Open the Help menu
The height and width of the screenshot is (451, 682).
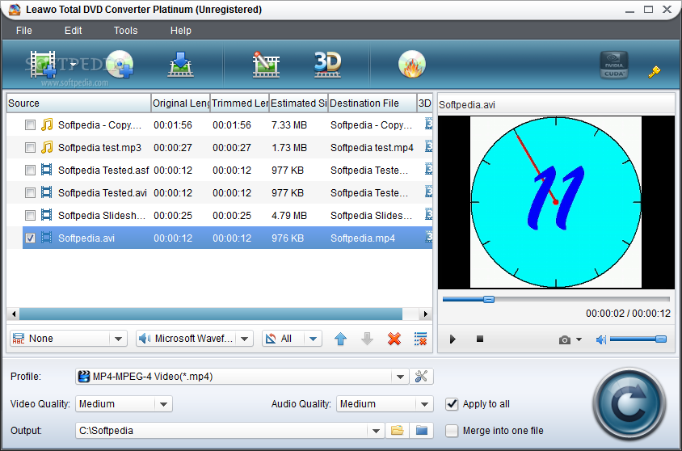(180, 31)
